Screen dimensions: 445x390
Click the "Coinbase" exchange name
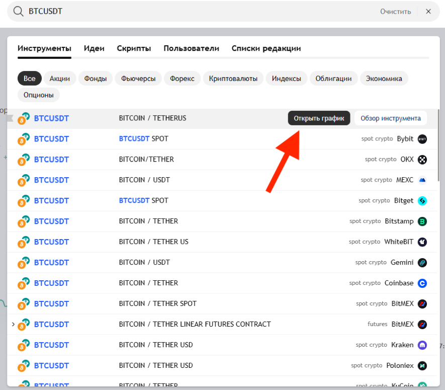pos(399,283)
